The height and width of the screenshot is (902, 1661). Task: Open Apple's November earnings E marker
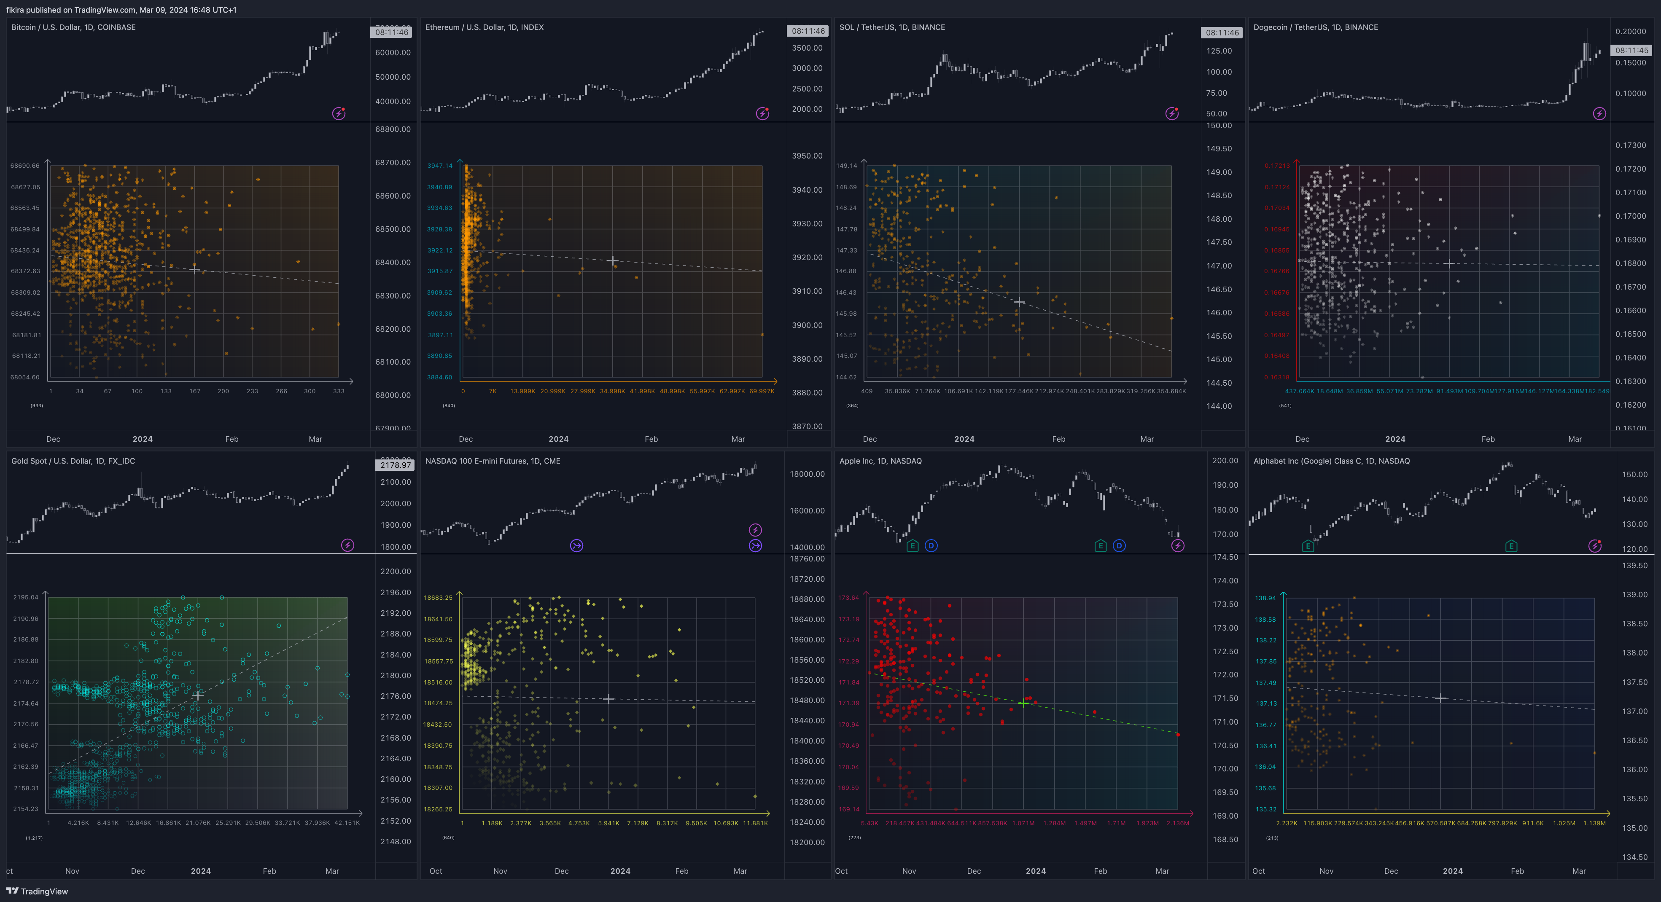tap(912, 546)
